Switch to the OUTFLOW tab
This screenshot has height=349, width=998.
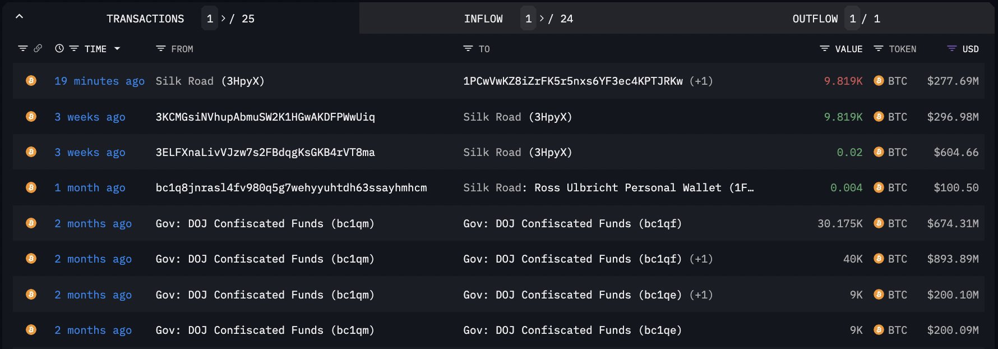tap(815, 19)
